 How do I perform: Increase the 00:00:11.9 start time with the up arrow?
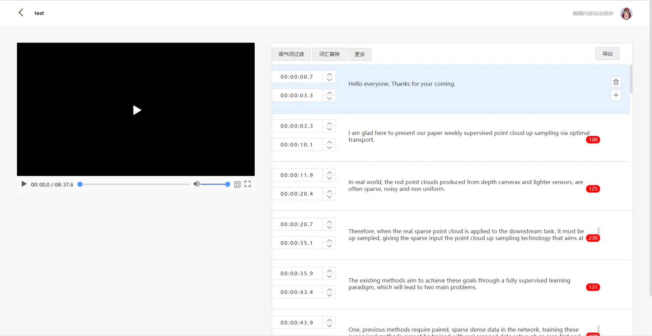(x=329, y=172)
